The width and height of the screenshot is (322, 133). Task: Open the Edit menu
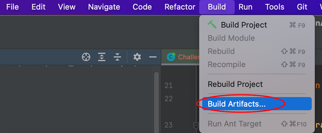(x=38, y=7)
